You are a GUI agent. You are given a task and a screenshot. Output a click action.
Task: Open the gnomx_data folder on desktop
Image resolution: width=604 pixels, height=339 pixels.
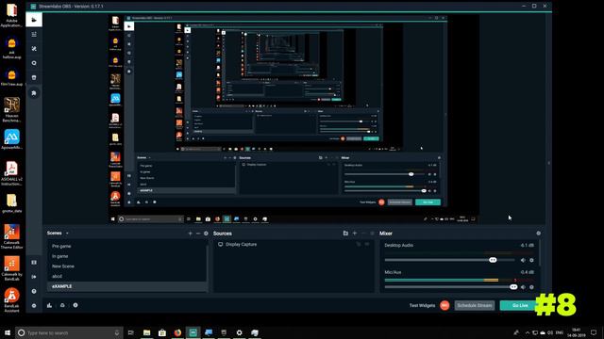[x=11, y=203]
